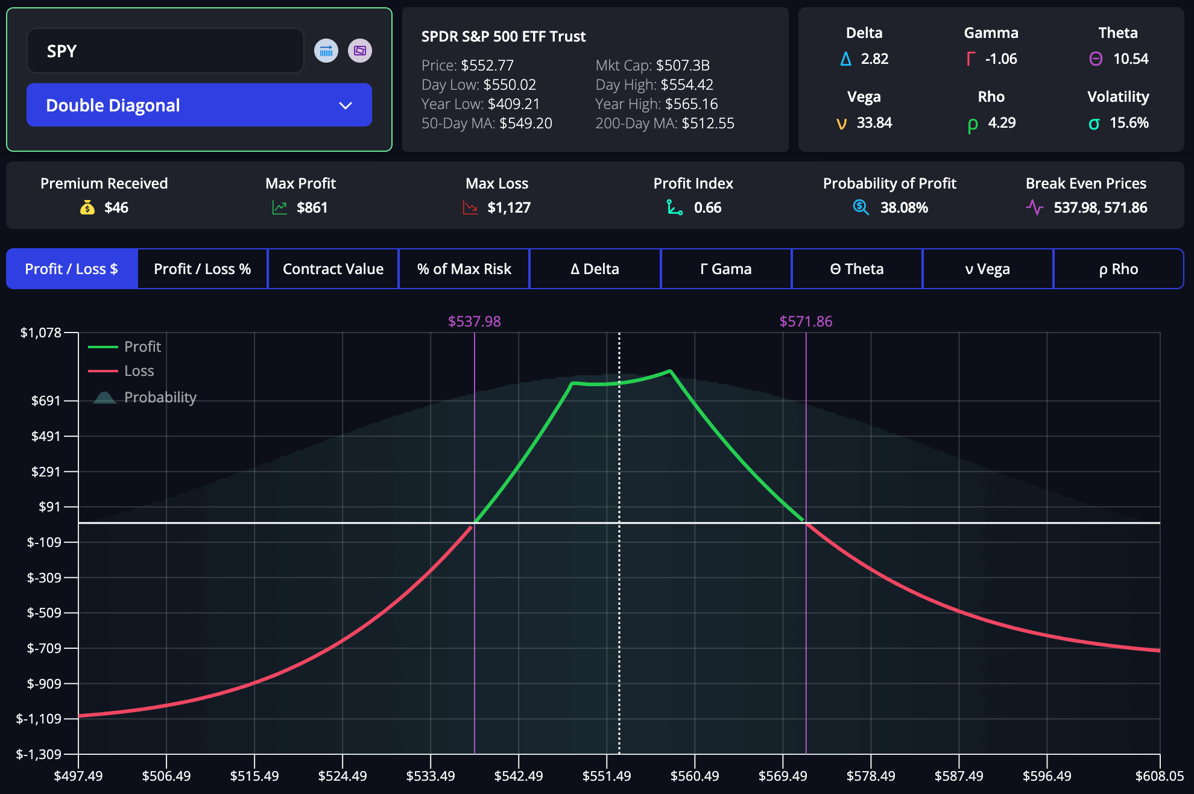Image resolution: width=1194 pixels, height=794 pixels.
Task: Click the purple overlay comparison icon
Action: (360, 51)
